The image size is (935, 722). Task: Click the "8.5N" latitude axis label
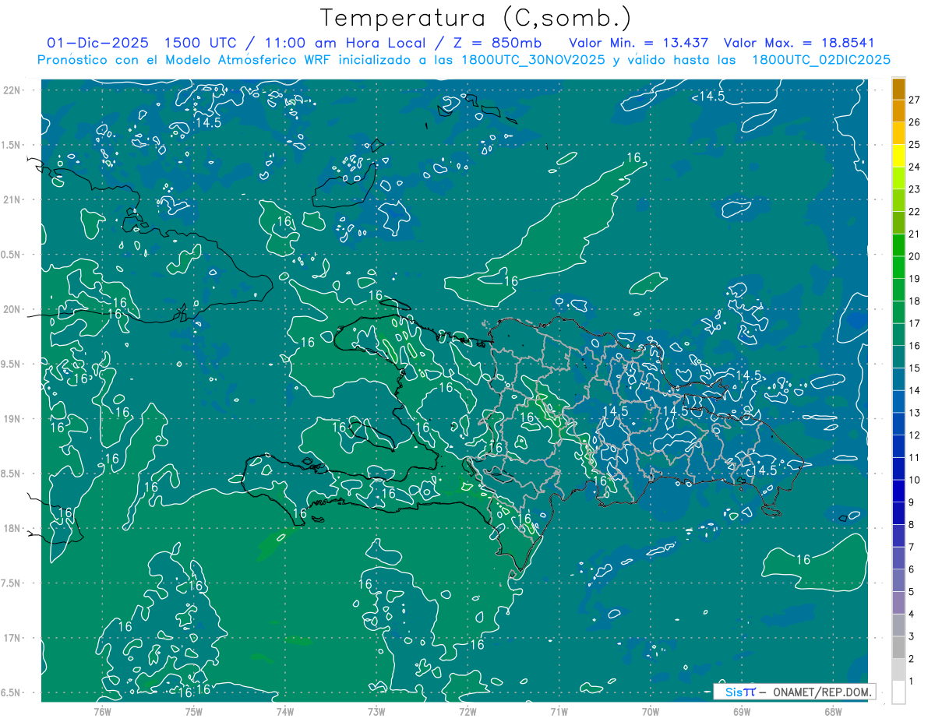[12, 474]
